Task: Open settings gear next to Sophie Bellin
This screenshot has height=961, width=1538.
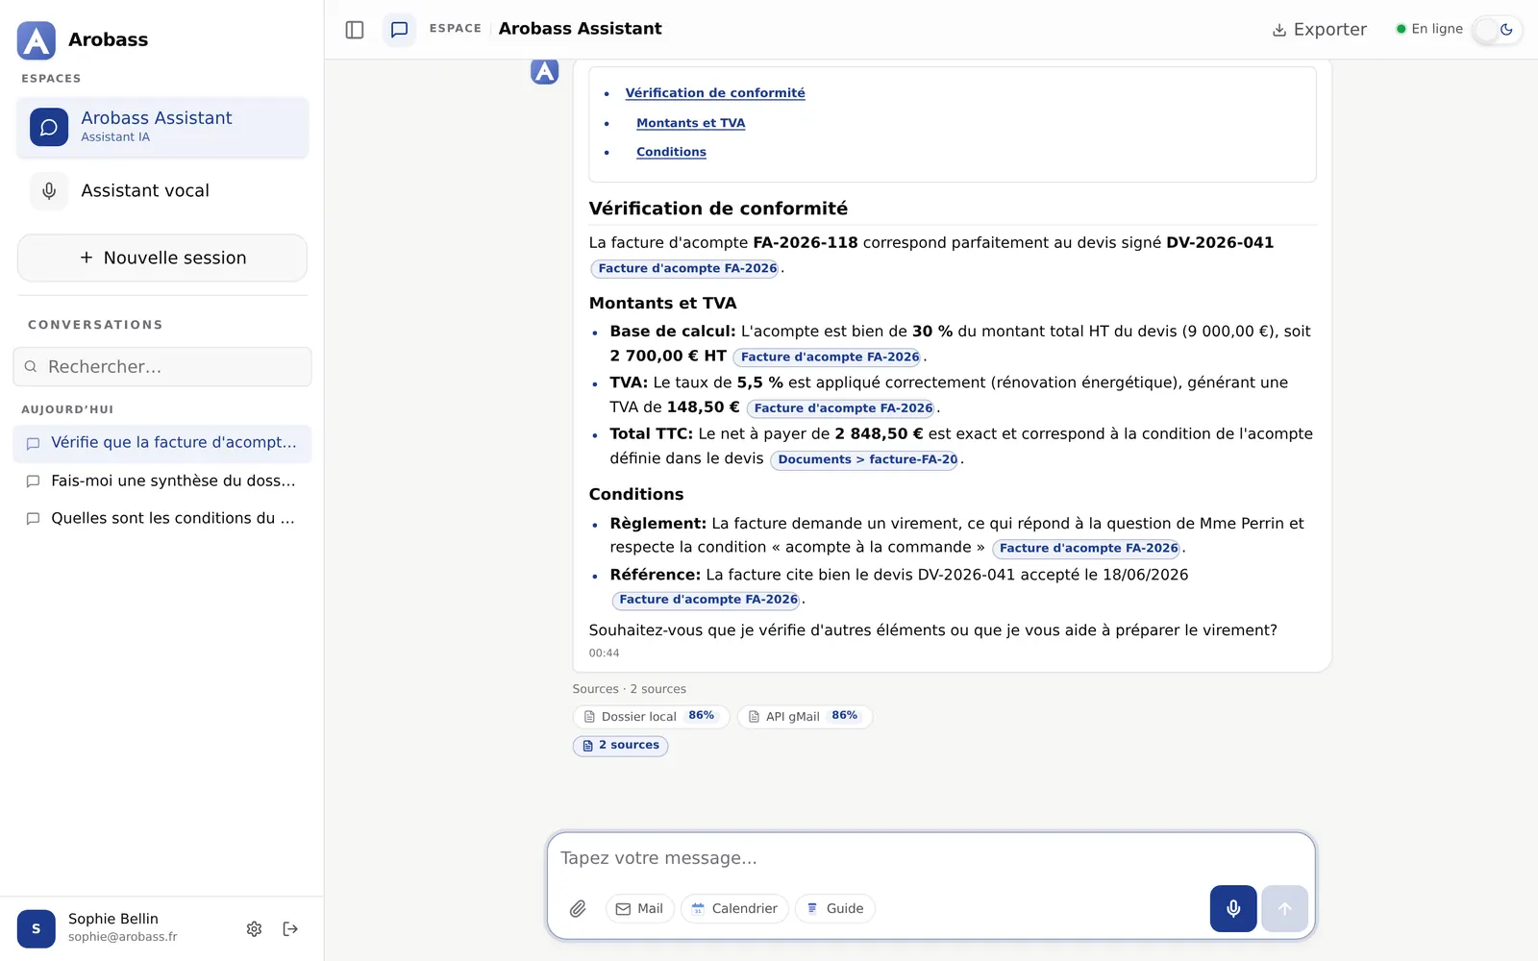Action: 254,928
